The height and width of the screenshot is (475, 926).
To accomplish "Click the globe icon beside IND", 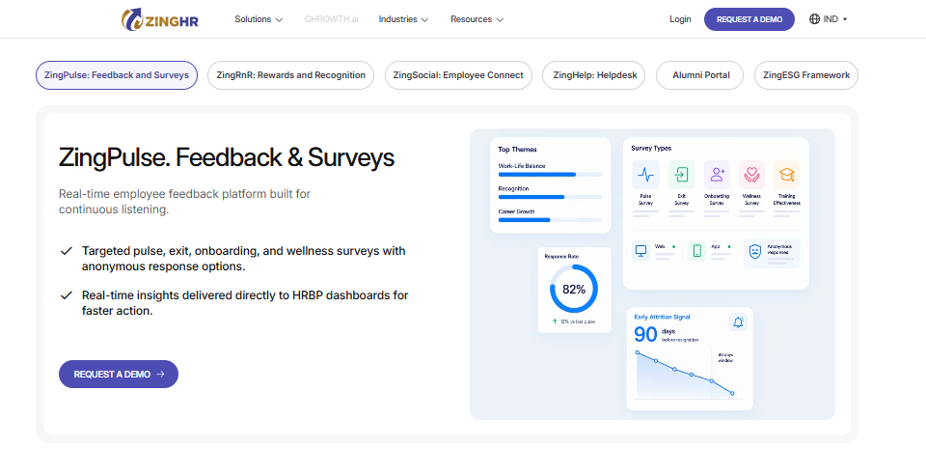I will pos(814,19).
